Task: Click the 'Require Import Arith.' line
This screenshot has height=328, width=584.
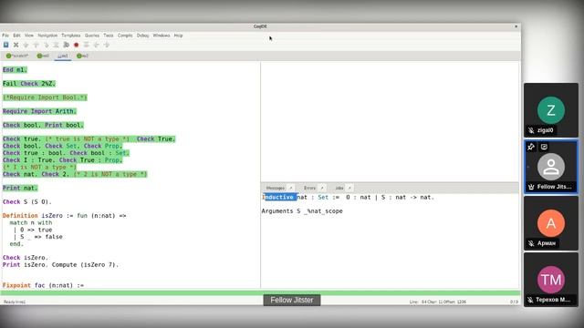Action: (39, 111)
